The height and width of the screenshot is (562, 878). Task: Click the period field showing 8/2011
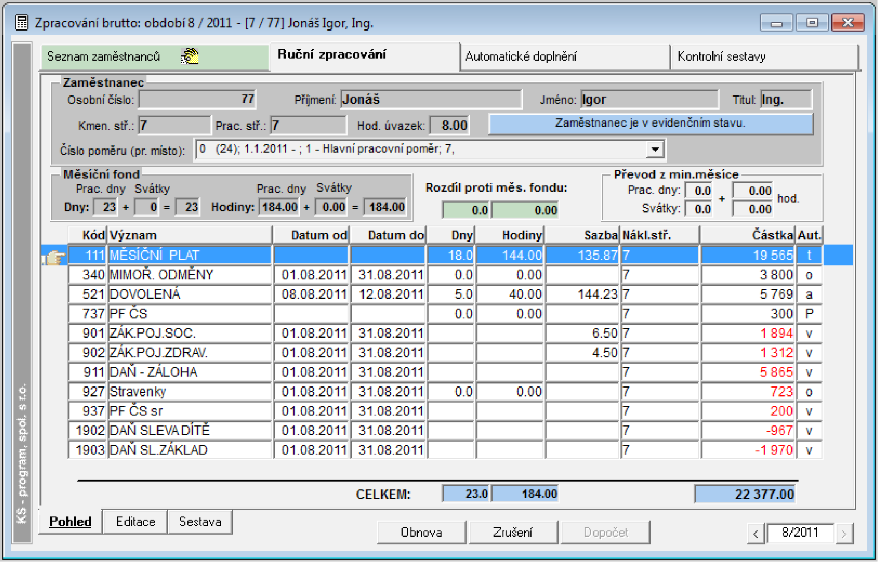point(800,533)
